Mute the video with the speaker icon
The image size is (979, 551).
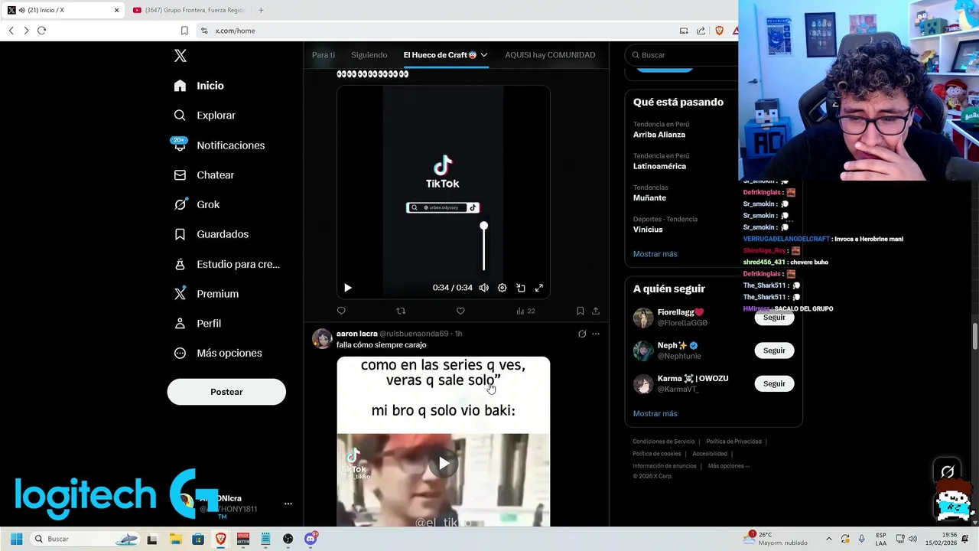tap(483, 288)
